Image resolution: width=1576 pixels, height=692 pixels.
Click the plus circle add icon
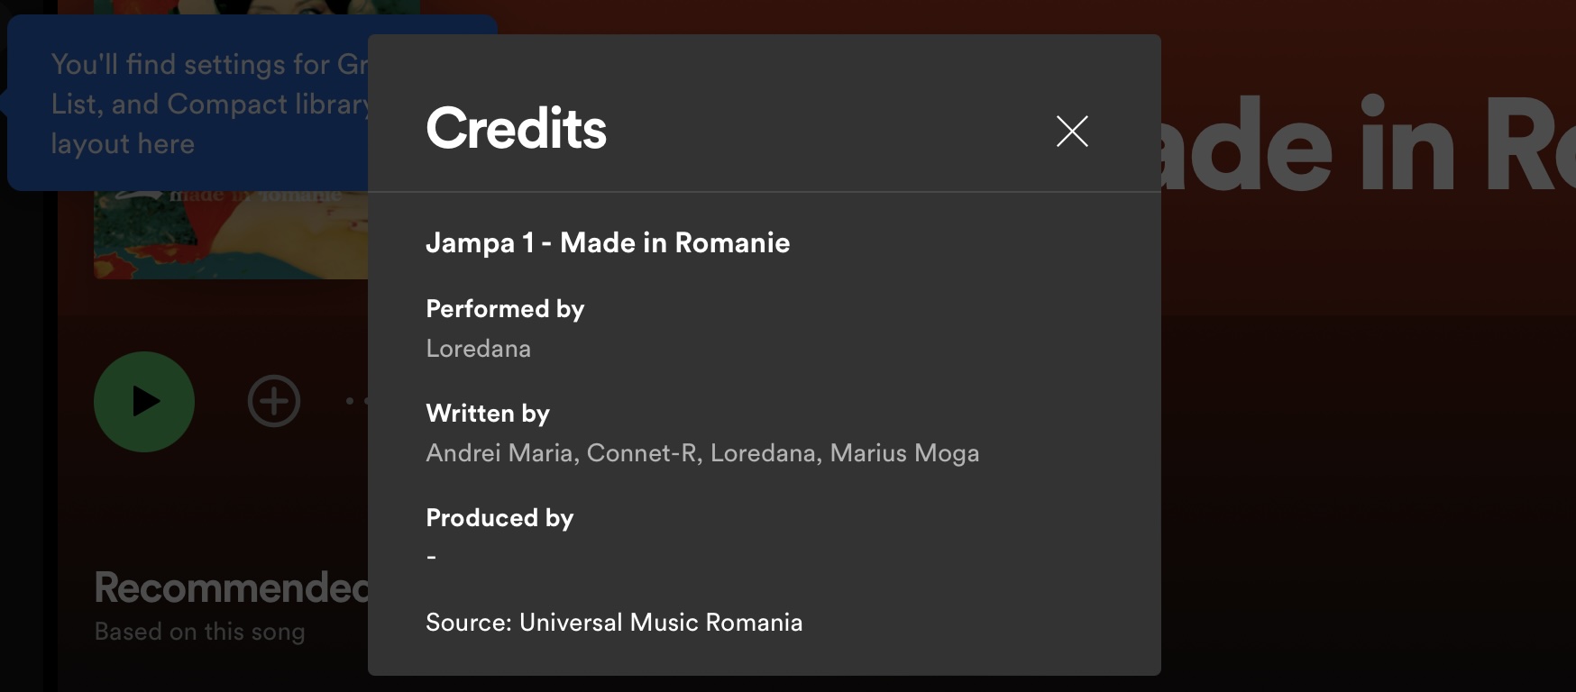[274, 401]
